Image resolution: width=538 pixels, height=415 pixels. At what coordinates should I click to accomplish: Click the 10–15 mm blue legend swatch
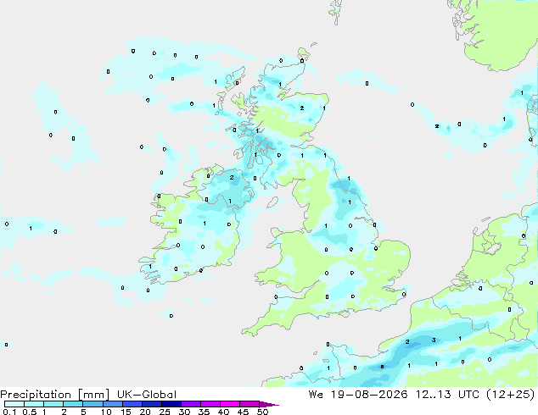click(112, 404)
